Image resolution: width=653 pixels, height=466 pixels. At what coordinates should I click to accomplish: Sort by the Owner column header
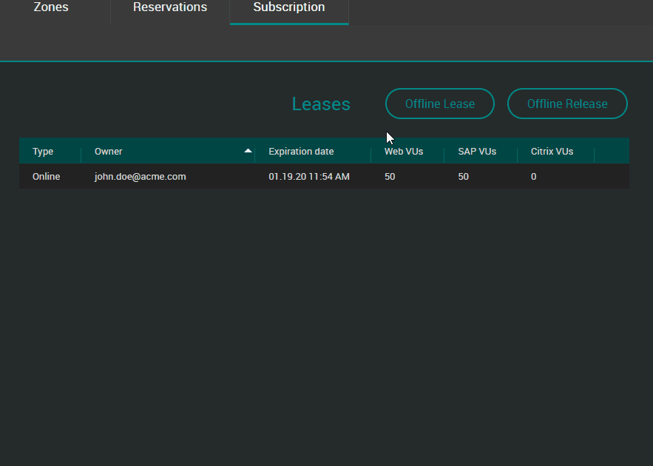(108, 151)
